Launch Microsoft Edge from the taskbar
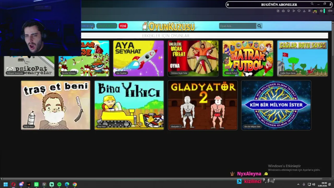 pyautogui.click(x=67, y=184)
